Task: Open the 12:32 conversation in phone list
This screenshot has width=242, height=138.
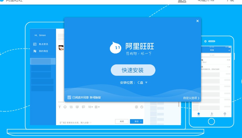Action: tap(216, 61)
